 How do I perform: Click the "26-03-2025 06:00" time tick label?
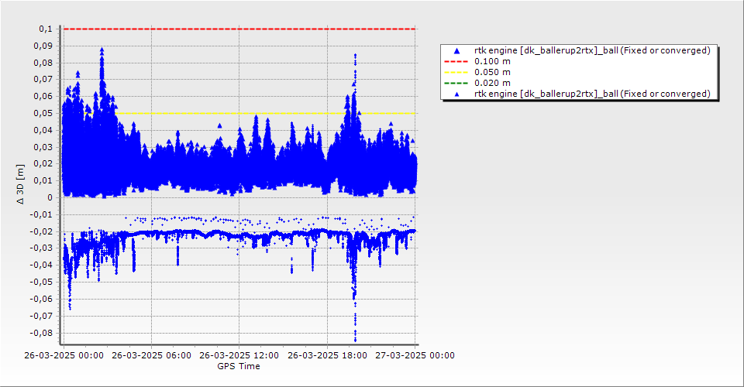click(151, 356)
